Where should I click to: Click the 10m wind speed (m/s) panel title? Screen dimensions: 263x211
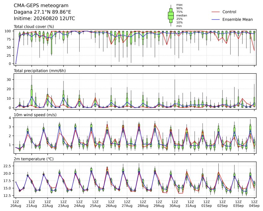pyautogui.click(x=35, y=115)
